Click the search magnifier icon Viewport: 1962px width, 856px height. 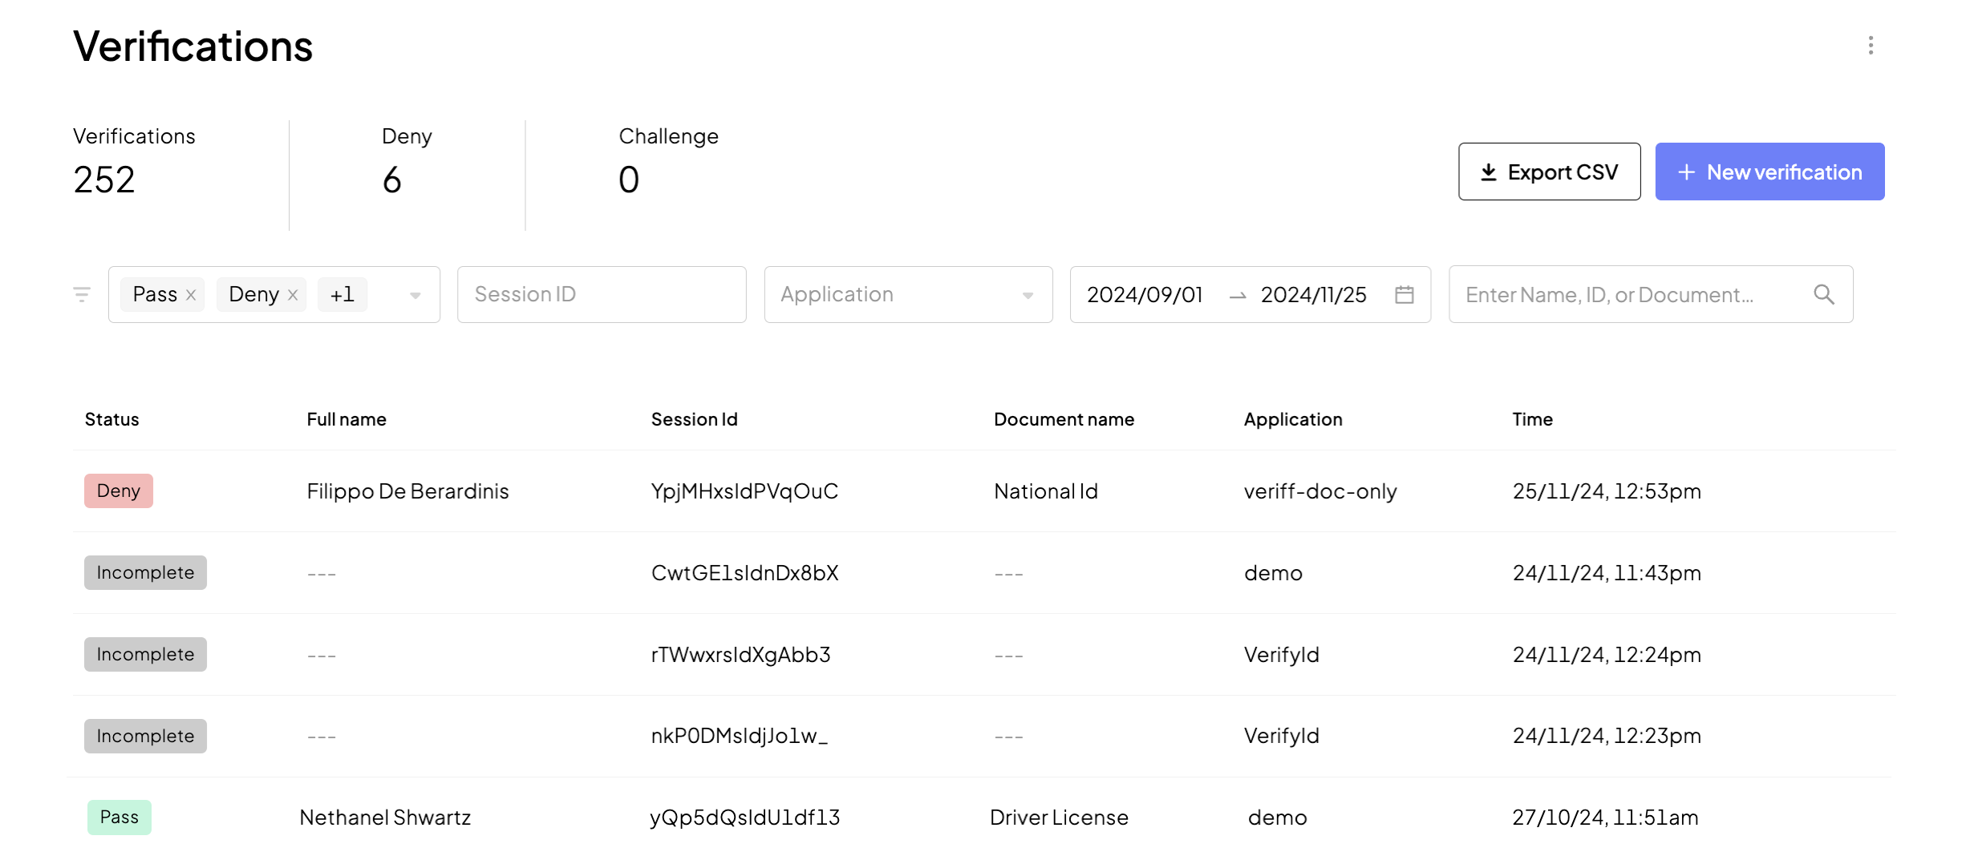tap(1823, 295)
